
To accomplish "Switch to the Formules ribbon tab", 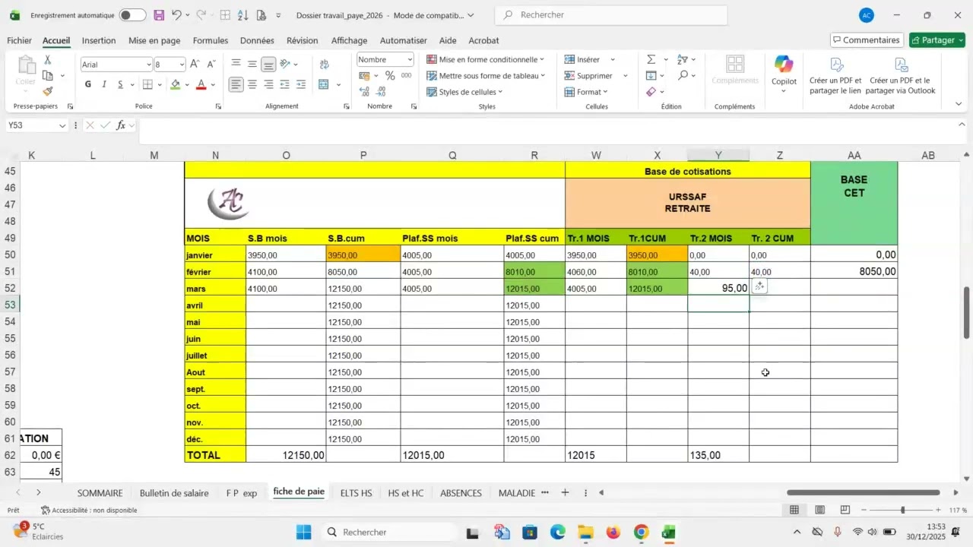I will coord(211,40).
